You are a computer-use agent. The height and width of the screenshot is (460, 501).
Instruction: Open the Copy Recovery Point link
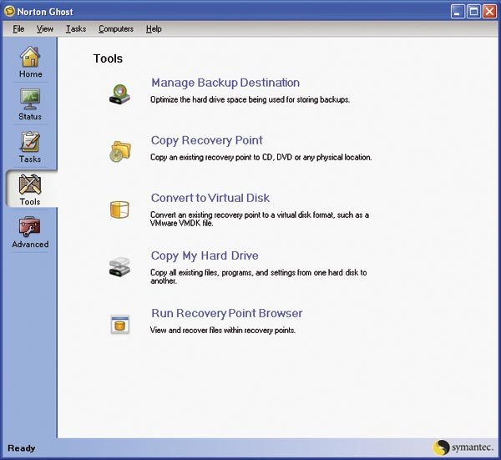pos(207,140)
